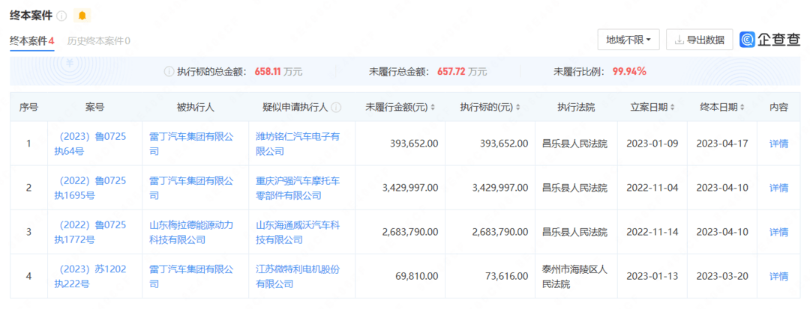Click the 658.11 total amount value
Image resolution: width=810 pixels, height=309 pixels.
[x=268, y=72]
